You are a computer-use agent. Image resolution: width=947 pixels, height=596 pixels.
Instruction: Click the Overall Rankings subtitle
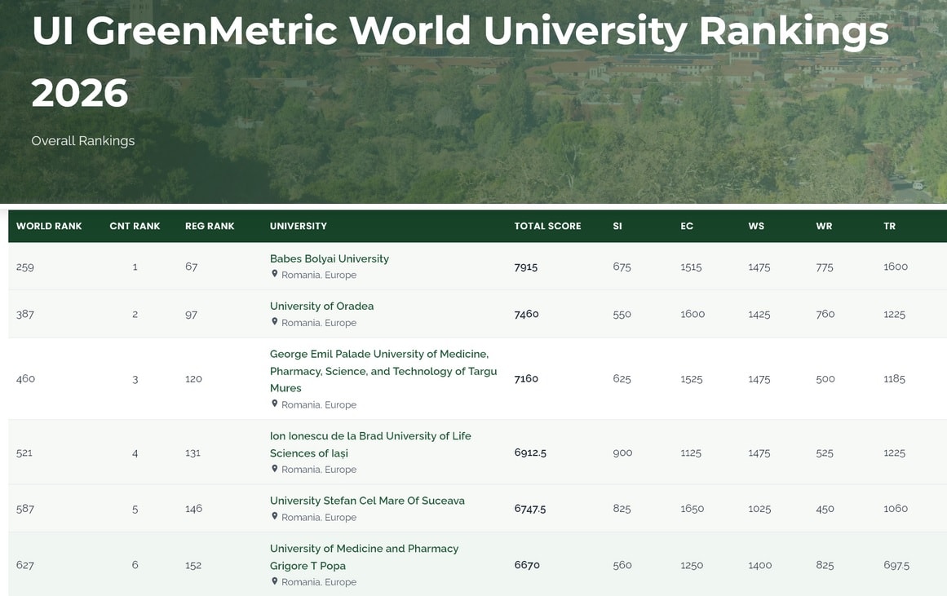[82, 141]
